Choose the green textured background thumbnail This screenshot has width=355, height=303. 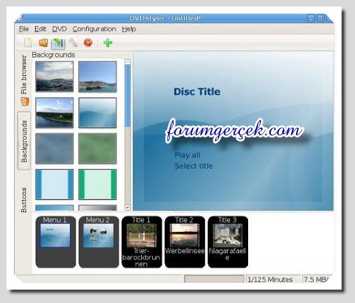pyautogui.click(x=97, y=148)
